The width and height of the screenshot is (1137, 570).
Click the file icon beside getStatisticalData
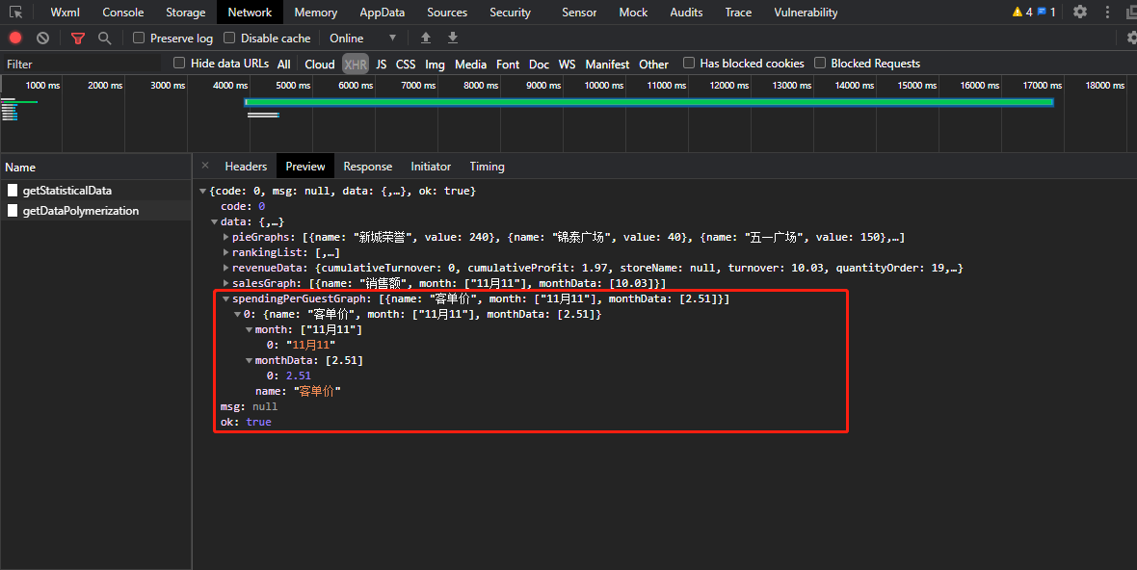(13, 191)
